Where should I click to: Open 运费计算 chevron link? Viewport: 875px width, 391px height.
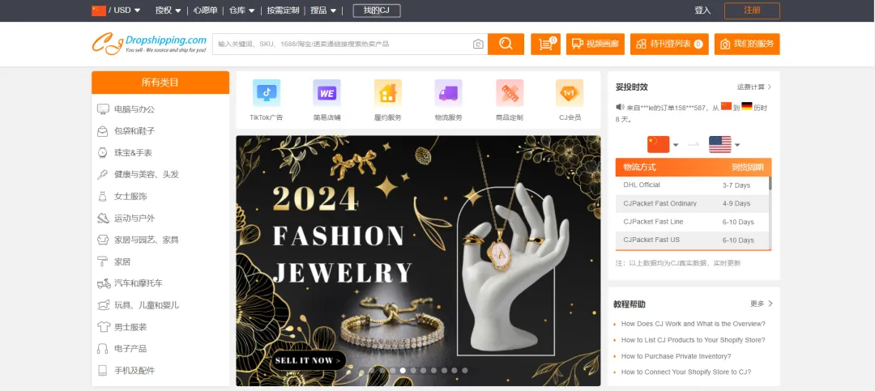(754, 87)
